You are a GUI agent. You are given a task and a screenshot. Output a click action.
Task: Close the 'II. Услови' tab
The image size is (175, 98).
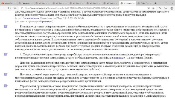click(x=134, y=4)
